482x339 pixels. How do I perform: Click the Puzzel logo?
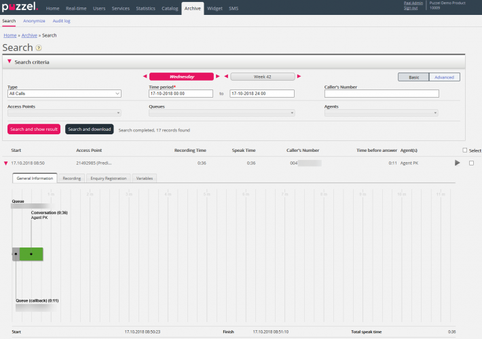pyautogui.click(x=20, y=7)
